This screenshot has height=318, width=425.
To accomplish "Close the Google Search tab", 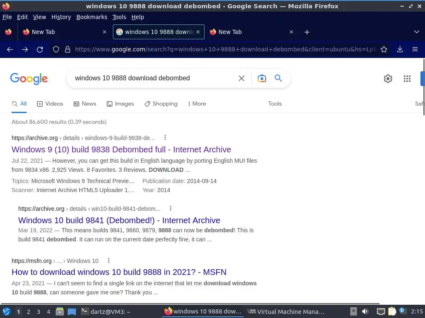I will click(x=198, y=32).
